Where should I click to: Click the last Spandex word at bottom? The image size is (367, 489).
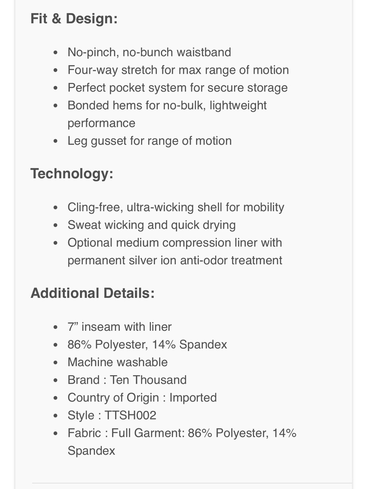(x=91, y=451)
